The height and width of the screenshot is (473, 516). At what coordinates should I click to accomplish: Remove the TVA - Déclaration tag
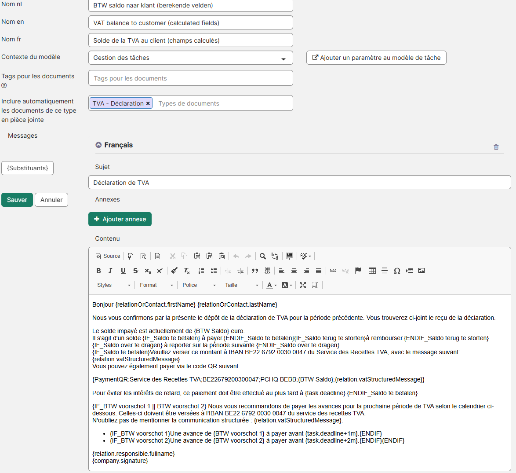click(x=148, y=103)
